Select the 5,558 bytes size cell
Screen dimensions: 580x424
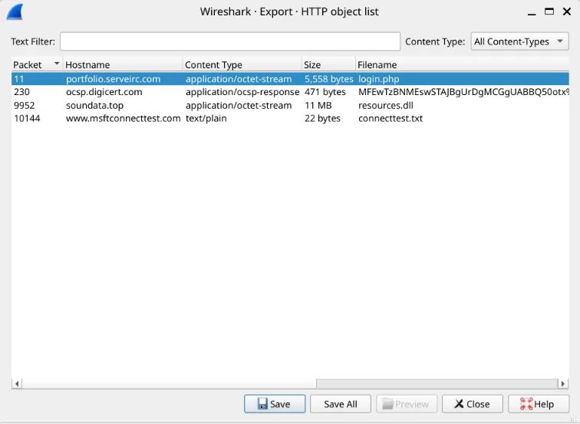tap(329, 79)
